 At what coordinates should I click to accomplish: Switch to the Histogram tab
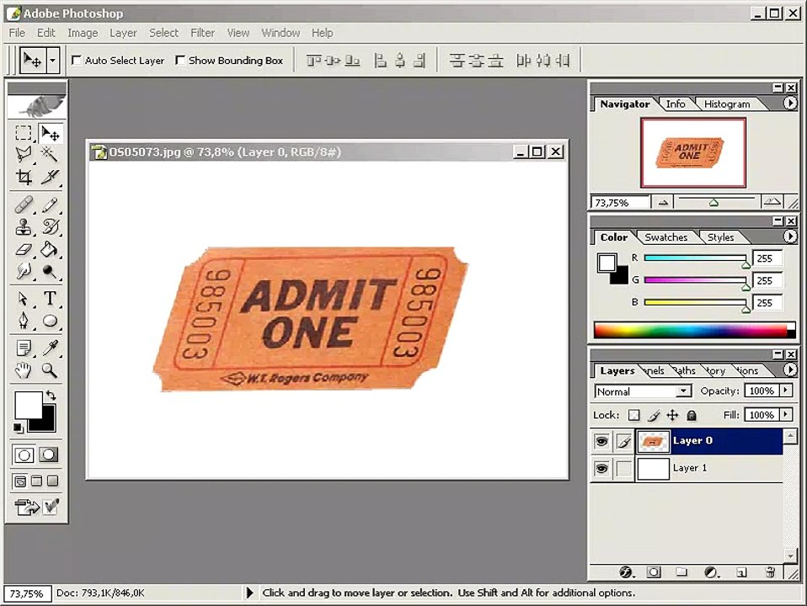click(x=727, y=104)
